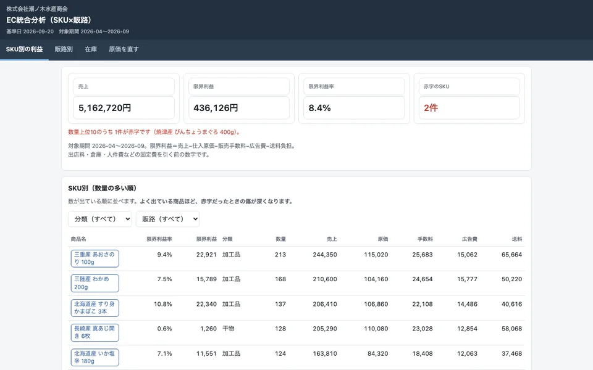Click the 赤字のSKU card value 2件
593x370 pixels.
tap(431, 108)
